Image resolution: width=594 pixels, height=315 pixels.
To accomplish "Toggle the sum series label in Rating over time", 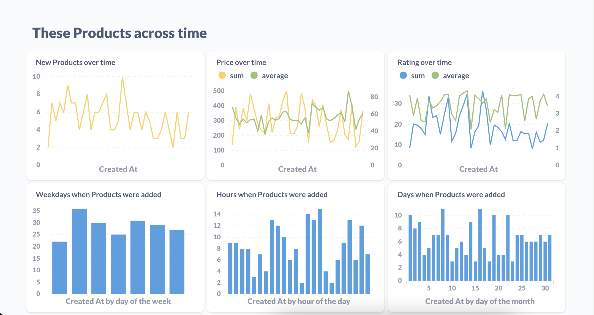I will [x=418, y=76].
